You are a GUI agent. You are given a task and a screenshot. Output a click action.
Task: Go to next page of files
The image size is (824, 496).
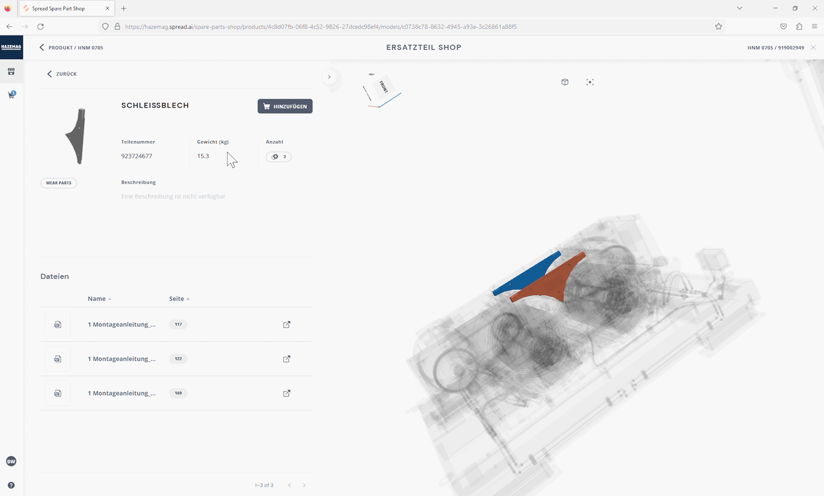(x=304, y=485)
